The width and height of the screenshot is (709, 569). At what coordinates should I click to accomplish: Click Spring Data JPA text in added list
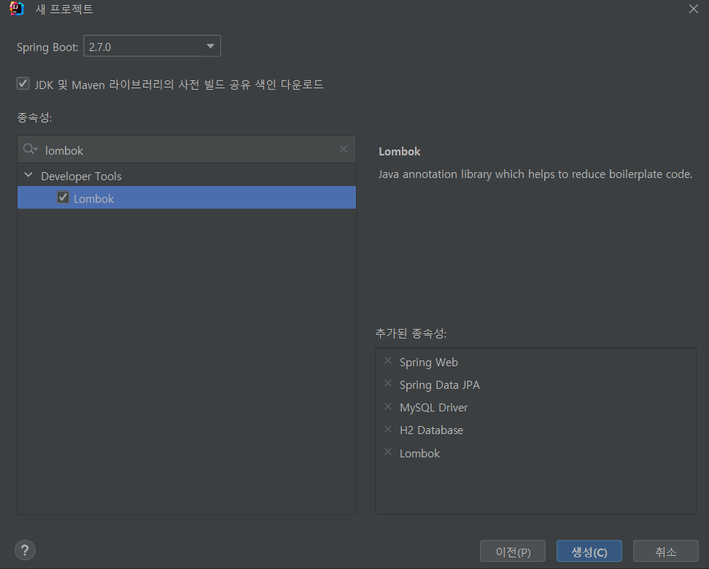coord(440,385)
